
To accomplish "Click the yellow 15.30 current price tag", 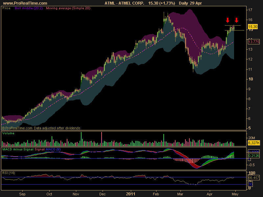I will click(252, 27).
